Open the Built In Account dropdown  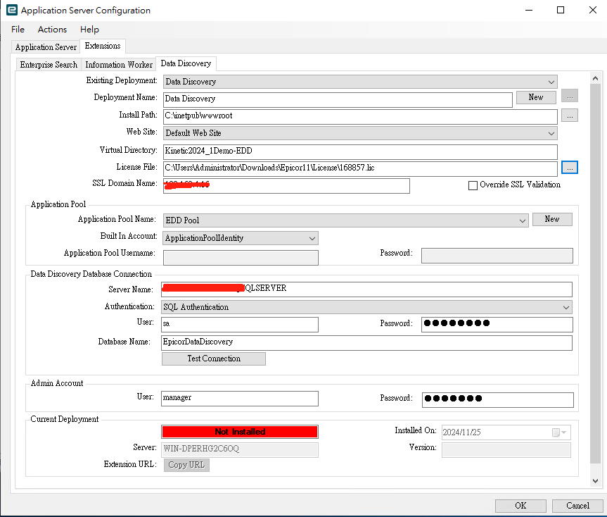tap(241, 238)
